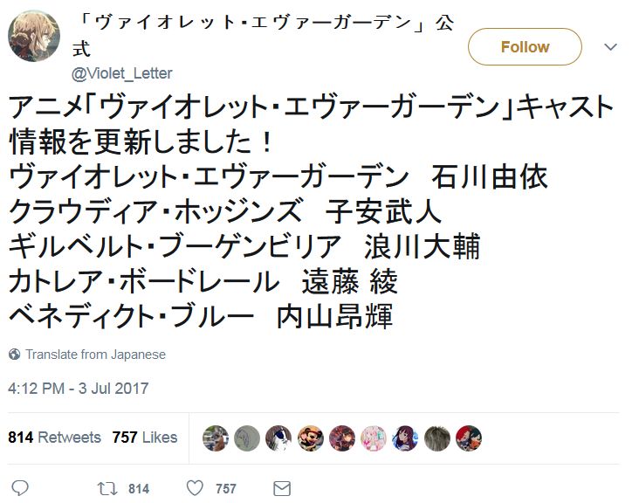
Task: Open the @Violet_Letter handle
Action: pyautogui.click(x=121, y=73)
